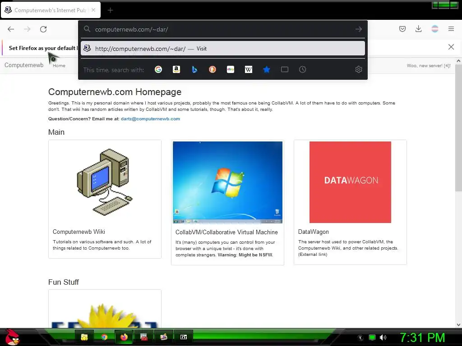Email dartz@computernewb.com link
The image size is (462, 346).
(150, 119)
